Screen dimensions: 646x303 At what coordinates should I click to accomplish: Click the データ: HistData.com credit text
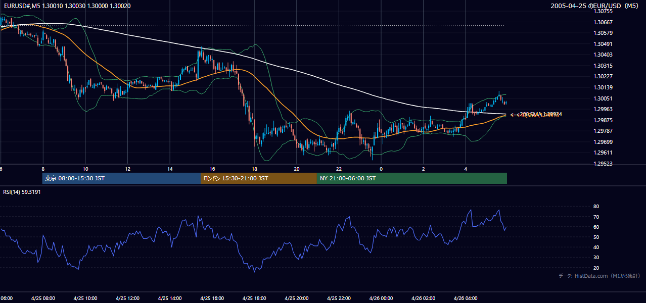[599, 276]
